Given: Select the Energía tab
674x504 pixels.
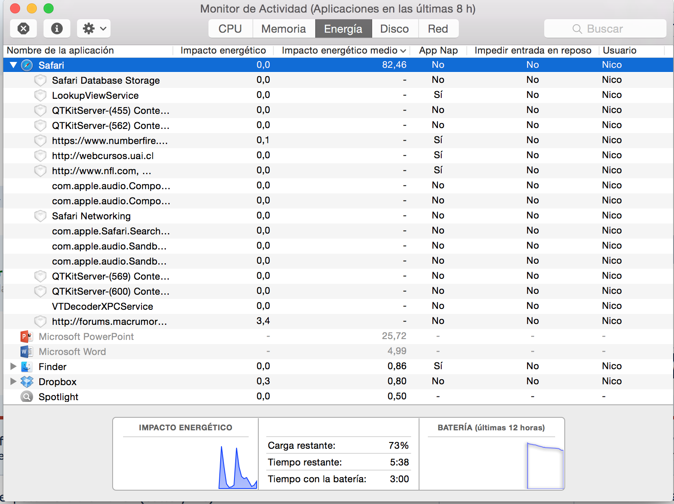Looking at the screenshot, I should click(x=343, y=28).
